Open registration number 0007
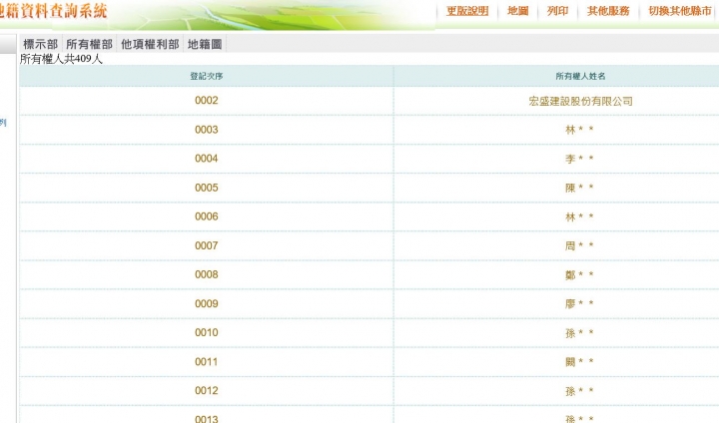Screen dimensions: 719x423 click(x=207, y=245)
